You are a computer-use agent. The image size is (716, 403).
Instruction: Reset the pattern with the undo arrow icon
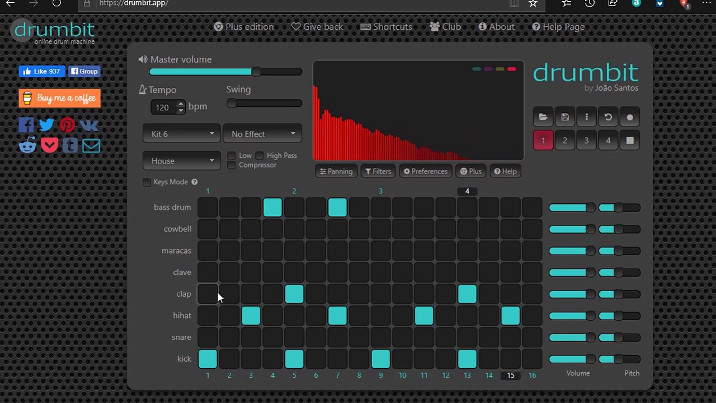(x=608, y=117)
